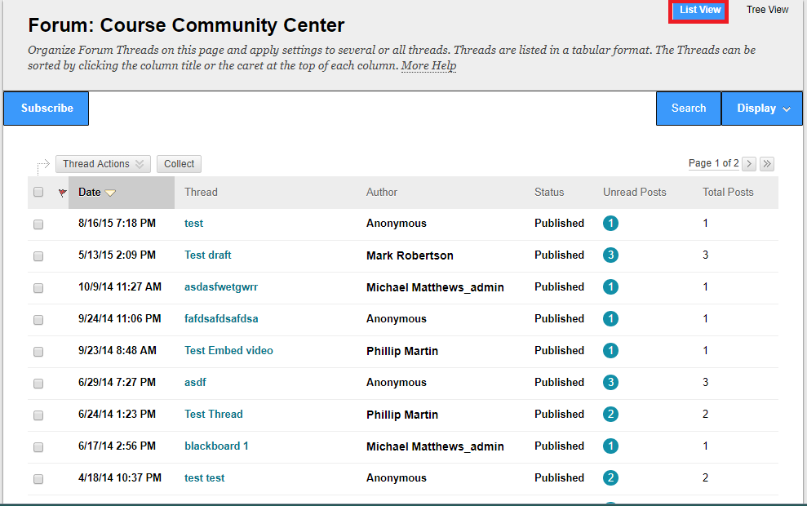Viewport: 807px width, 506px height.
Task: Go to the next page of threads
Action: tap(749, 163)
